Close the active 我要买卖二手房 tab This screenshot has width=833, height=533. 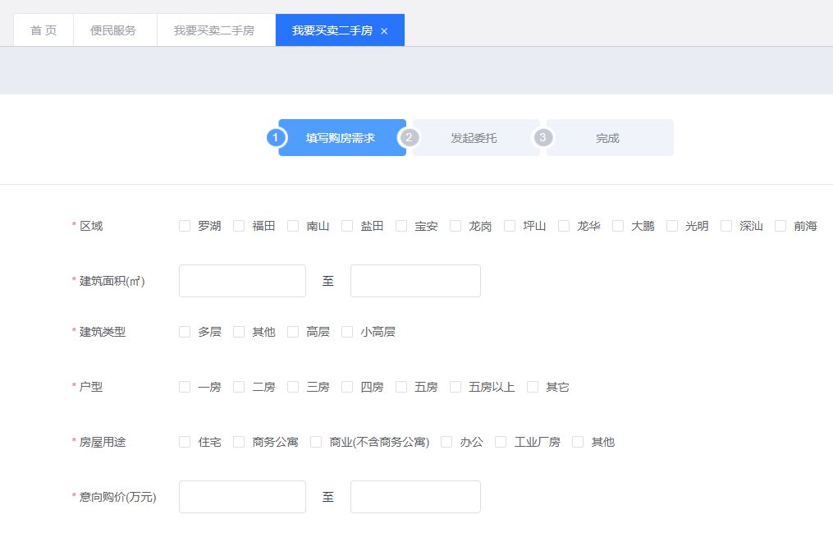click(384, 31)
